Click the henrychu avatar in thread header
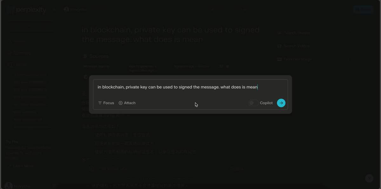 point(66,10)
